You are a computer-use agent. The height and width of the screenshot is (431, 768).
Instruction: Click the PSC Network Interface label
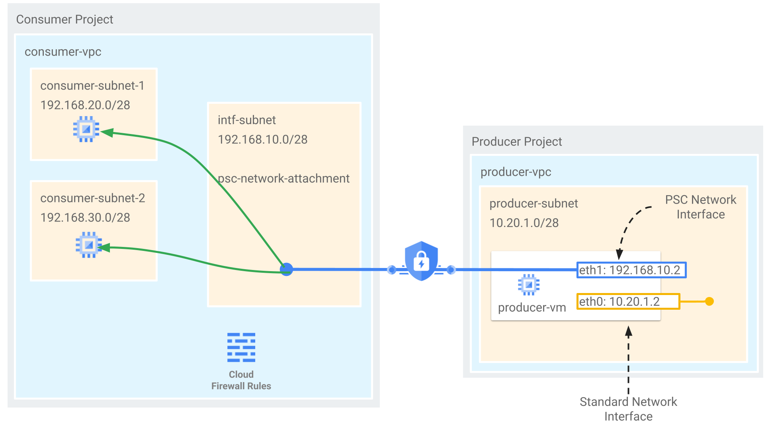coord(700,207)
